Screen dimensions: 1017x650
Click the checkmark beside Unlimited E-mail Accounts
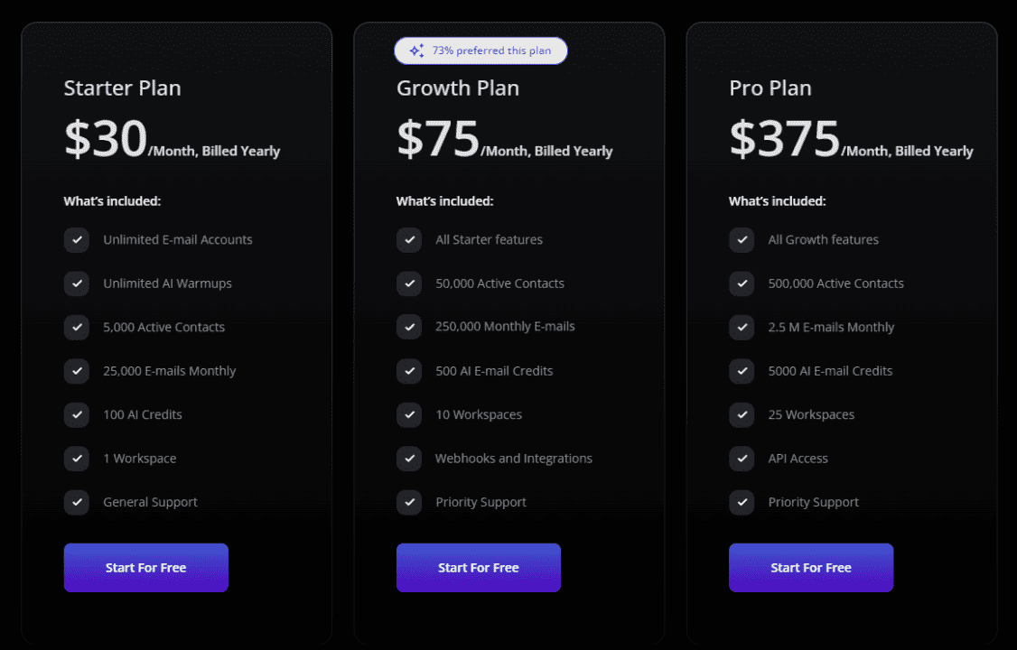point(77,239)
